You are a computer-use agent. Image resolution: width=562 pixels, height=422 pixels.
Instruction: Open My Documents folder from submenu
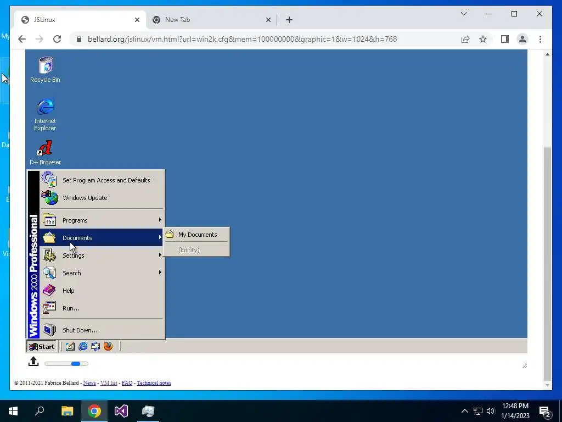196,235
